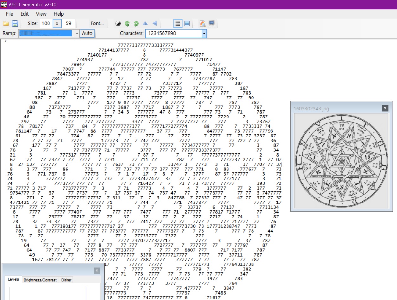The image size is (397, 300).
Task: Switch to the Brightness/Contrast tab
Action: 40,280
